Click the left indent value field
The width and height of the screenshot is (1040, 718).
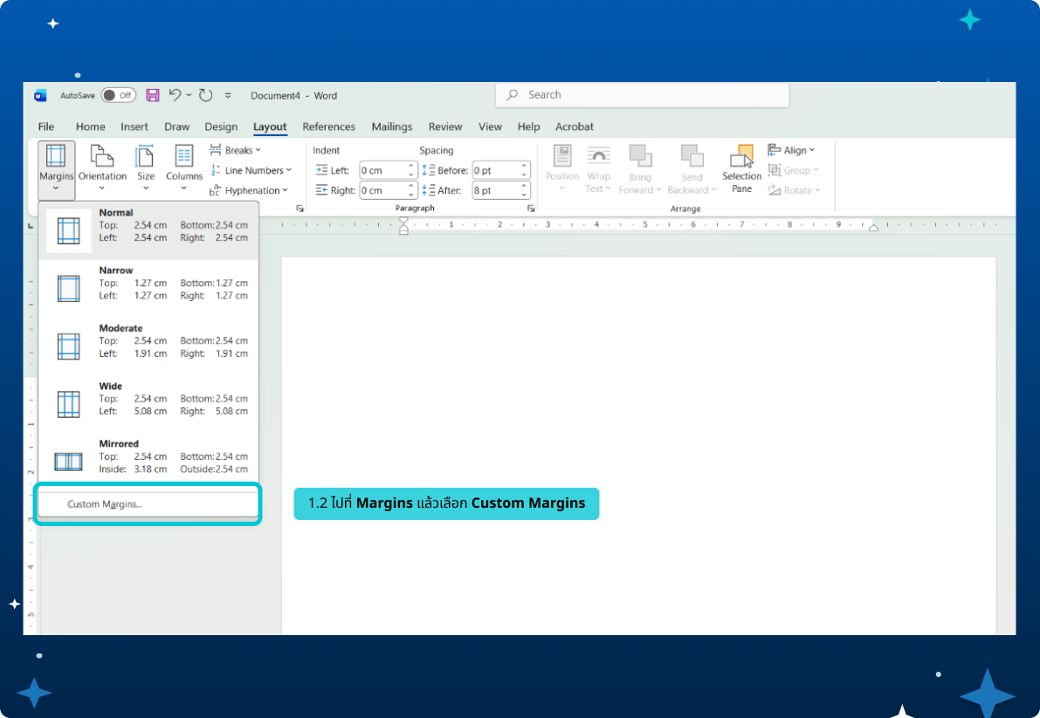coord(382,170)
